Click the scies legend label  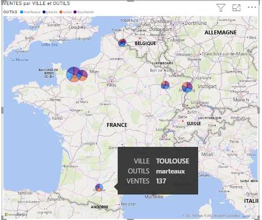click(67, 12)
